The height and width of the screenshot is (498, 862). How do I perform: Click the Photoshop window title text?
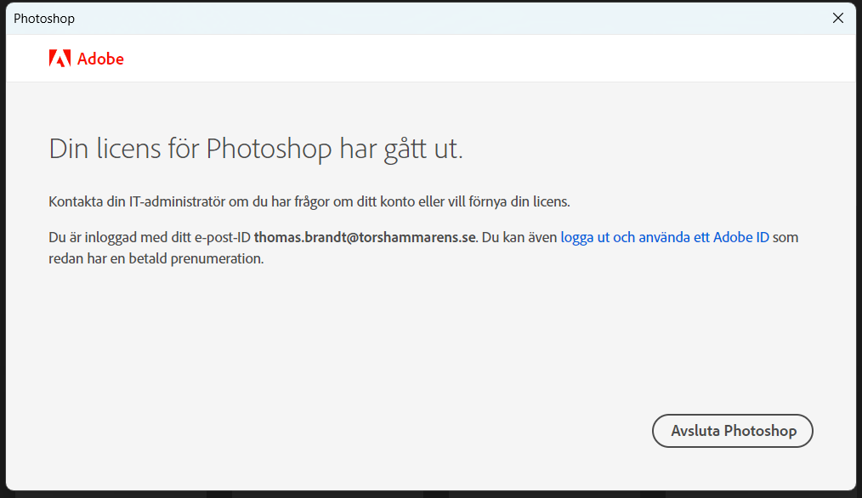pos(44,18)
